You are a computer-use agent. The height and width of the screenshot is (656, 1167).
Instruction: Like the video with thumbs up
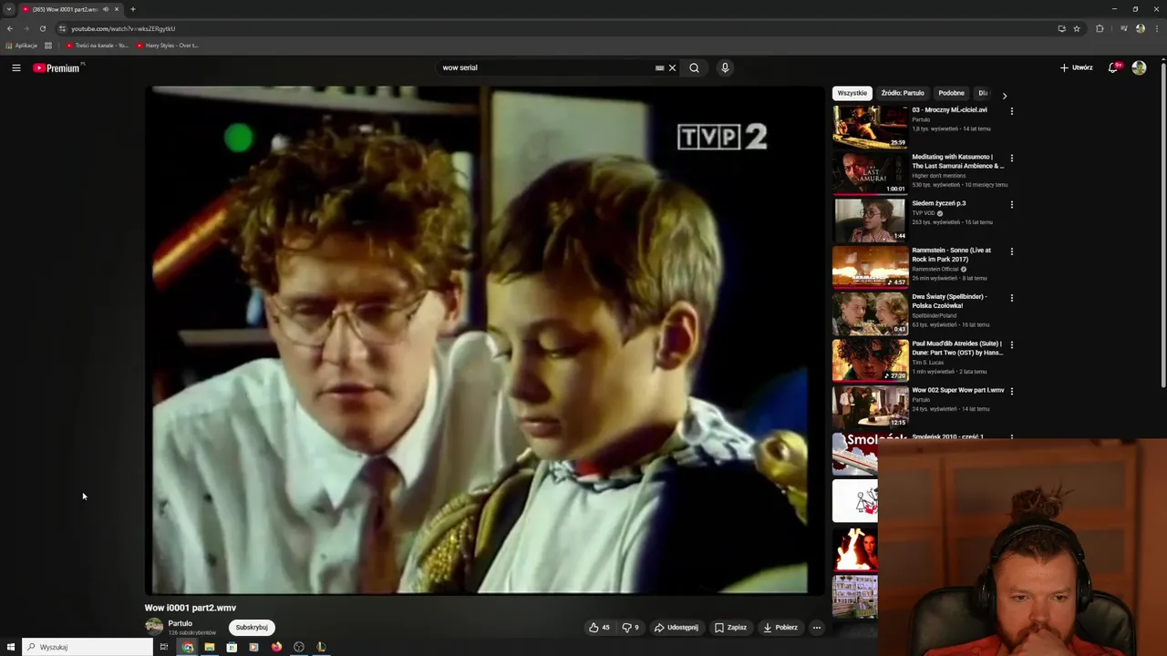[599, 627]
